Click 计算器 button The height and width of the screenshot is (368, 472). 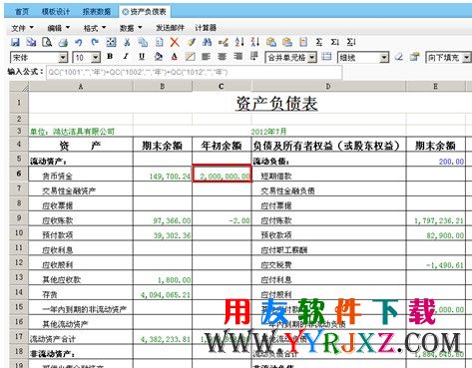206,28
